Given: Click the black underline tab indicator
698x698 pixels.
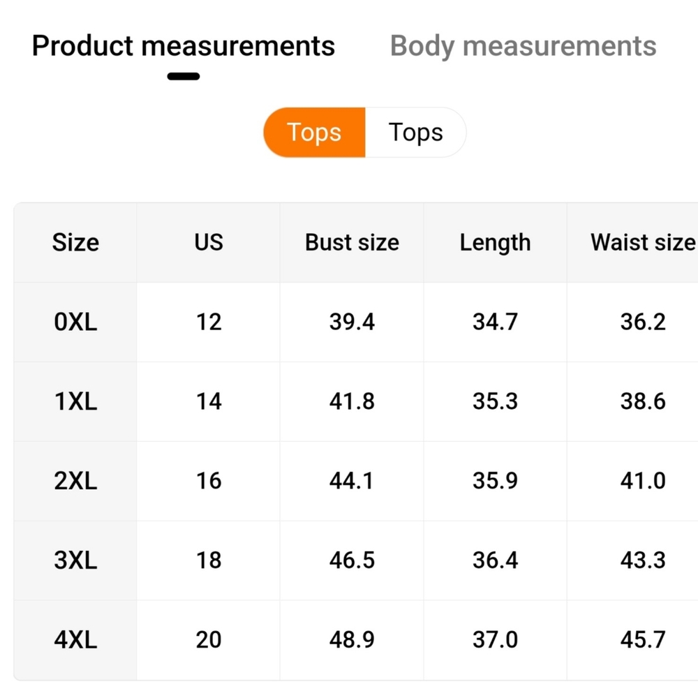Looking at the screenshot, I should [184, 77].
